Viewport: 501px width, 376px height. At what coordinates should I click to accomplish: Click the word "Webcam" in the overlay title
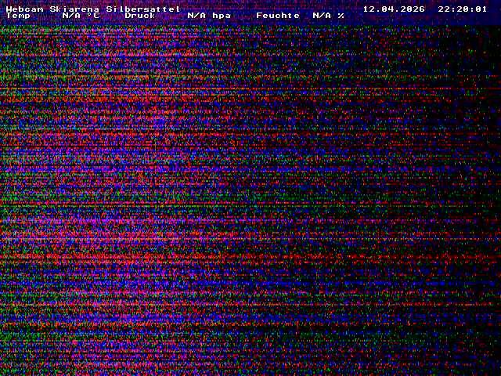pyautogui.click(x=24, y=9)
